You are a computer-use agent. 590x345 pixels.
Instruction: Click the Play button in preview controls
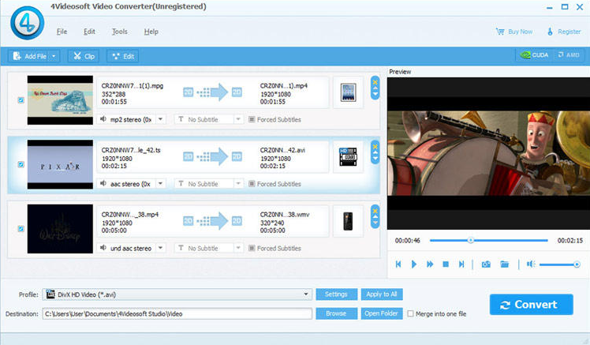tap(414, 264)
